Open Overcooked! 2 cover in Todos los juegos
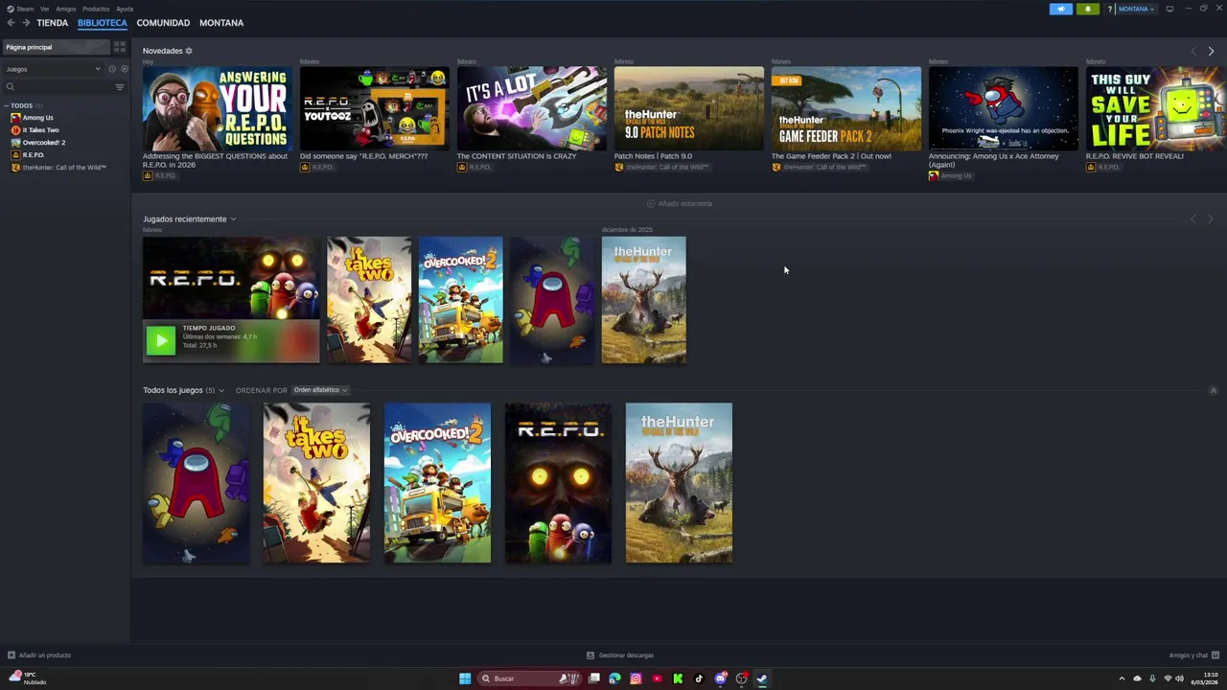 coord(437,483)
